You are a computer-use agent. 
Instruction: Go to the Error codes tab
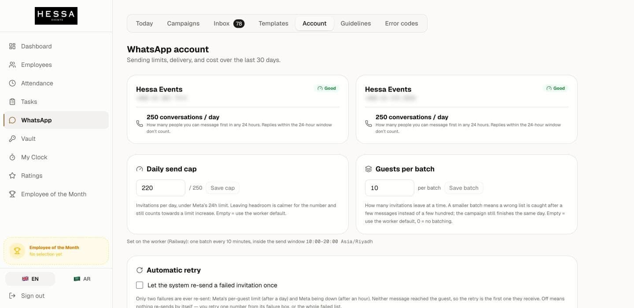[402, 23]
